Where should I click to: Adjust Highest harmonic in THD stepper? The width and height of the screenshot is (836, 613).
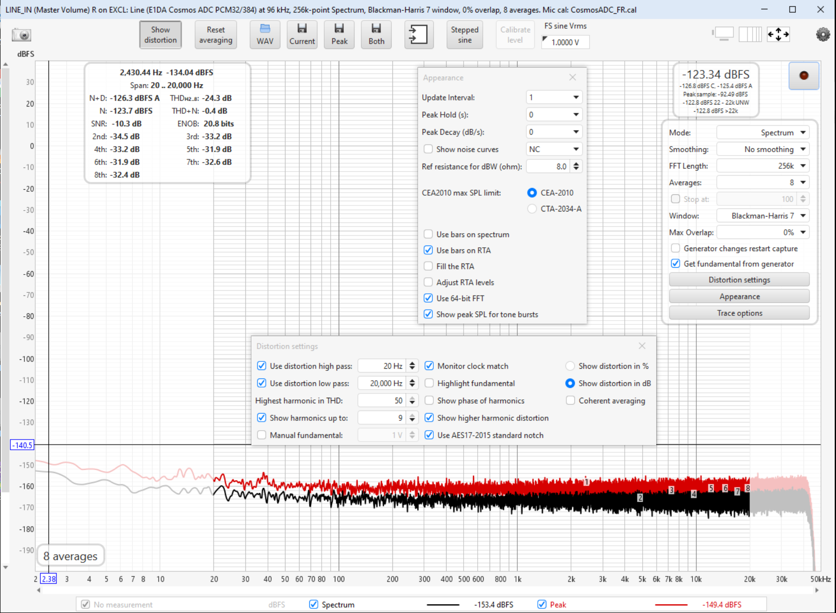click(x=412, y=401)
